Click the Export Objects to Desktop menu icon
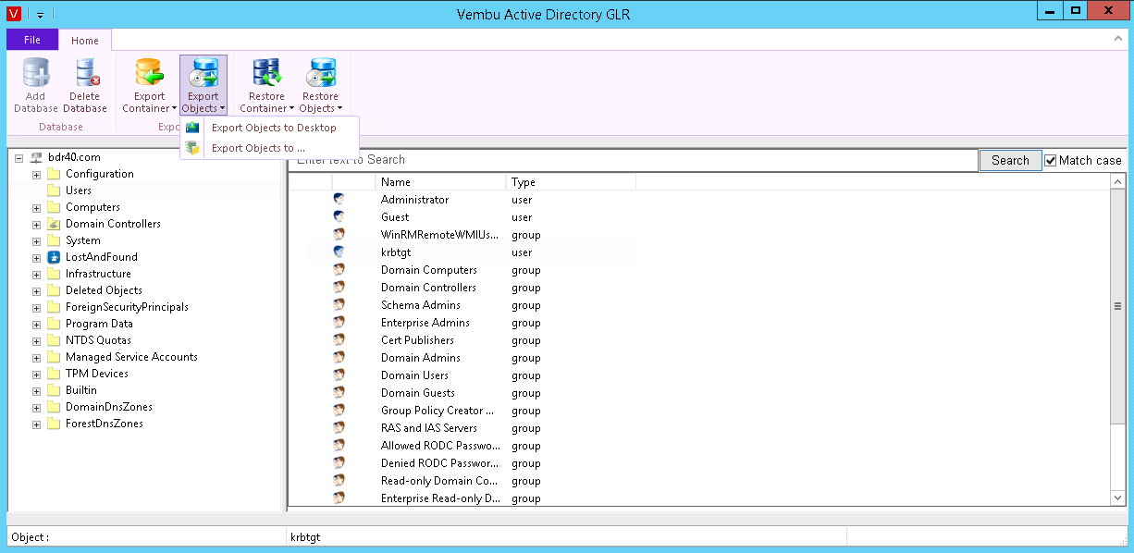Image resolution: width=1134 pixels, height=553 pixels. coord(192,128)
